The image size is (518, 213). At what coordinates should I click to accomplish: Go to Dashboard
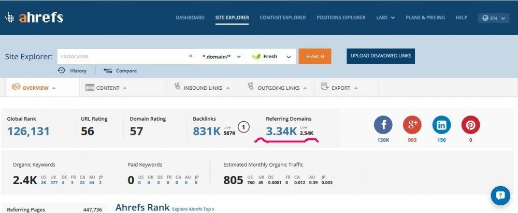coord(190,18)
